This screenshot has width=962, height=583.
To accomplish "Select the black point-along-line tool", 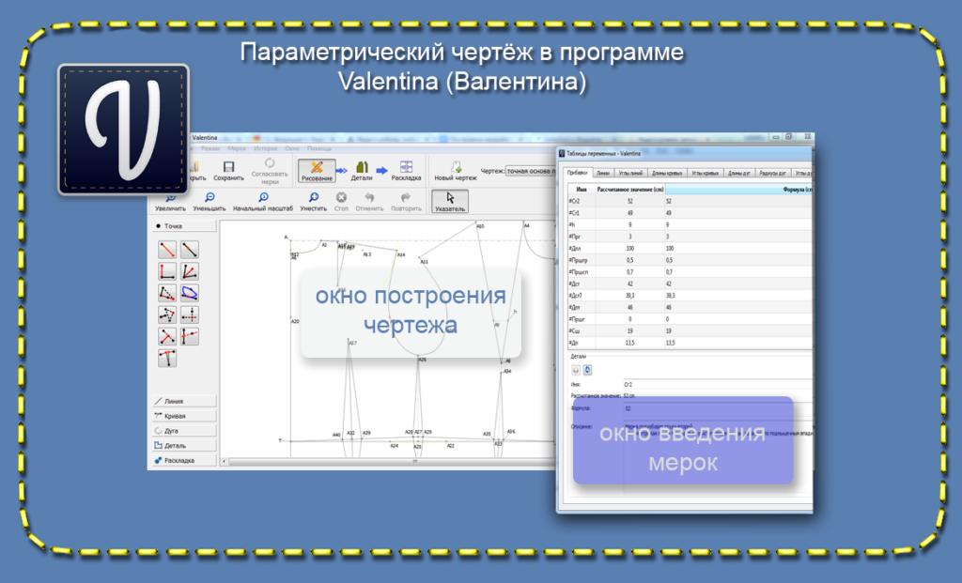I will (x=190, y=250).
